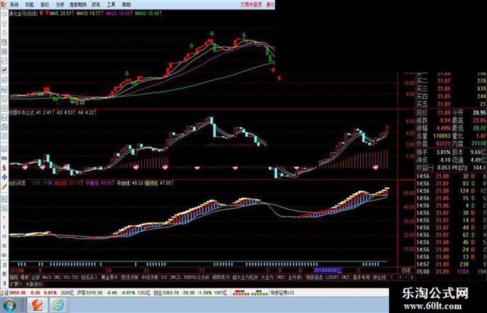Click the plus zoom button by the tabs
Viewport: 487px width, 313px height.
[x=400, y=278]
